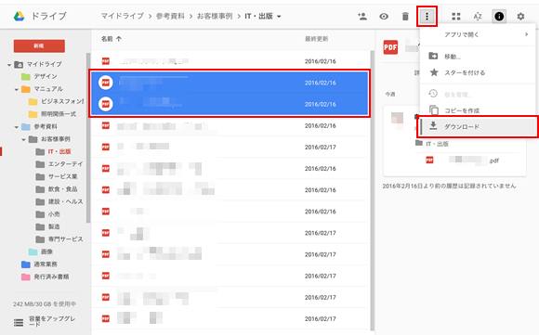Open the 専門サービス folder

coord(65,239)
